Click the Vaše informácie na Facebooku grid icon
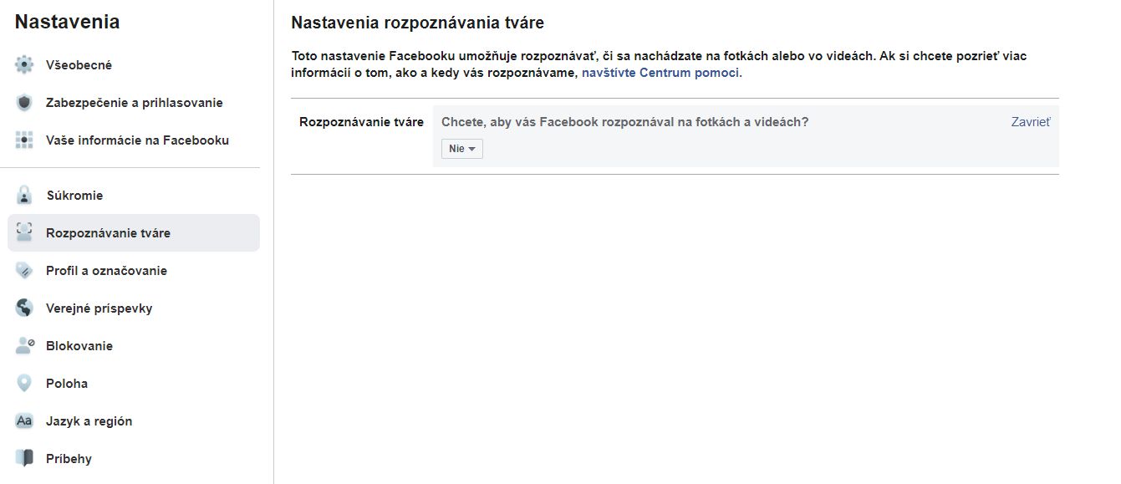The image size is (1121, 484). (24, 140)
